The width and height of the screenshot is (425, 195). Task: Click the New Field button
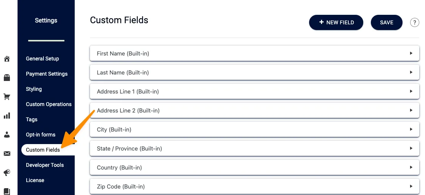[336, 22]
